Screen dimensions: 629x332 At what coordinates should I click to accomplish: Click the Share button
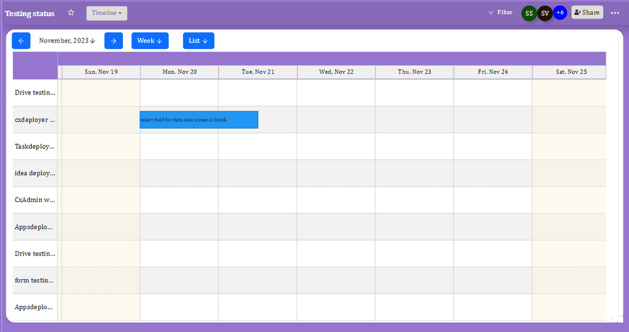pos(587,13)
